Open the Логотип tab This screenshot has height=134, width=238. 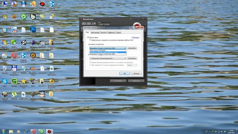[x=104, y=32]
